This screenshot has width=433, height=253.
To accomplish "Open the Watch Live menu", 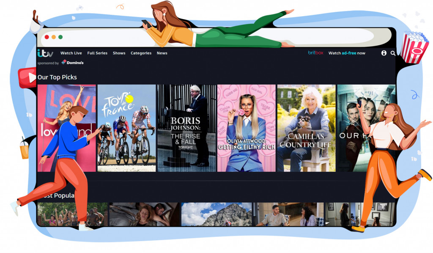I will coord(71,53).
